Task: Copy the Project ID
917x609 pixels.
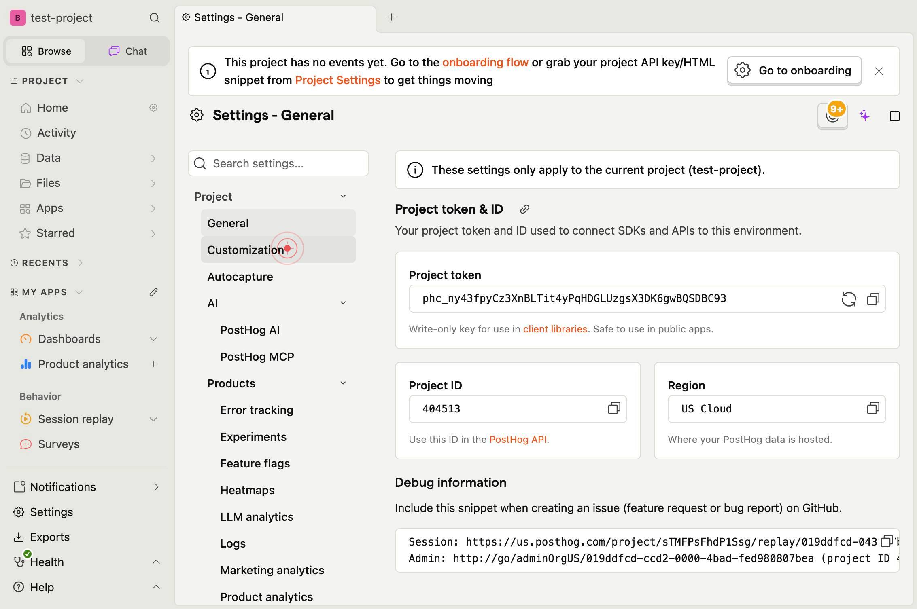Action: [x=614, y=408]
